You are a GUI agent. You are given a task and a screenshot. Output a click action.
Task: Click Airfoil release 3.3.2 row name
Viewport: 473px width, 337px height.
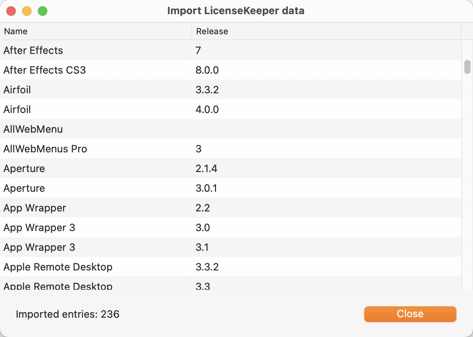point(17,90)
